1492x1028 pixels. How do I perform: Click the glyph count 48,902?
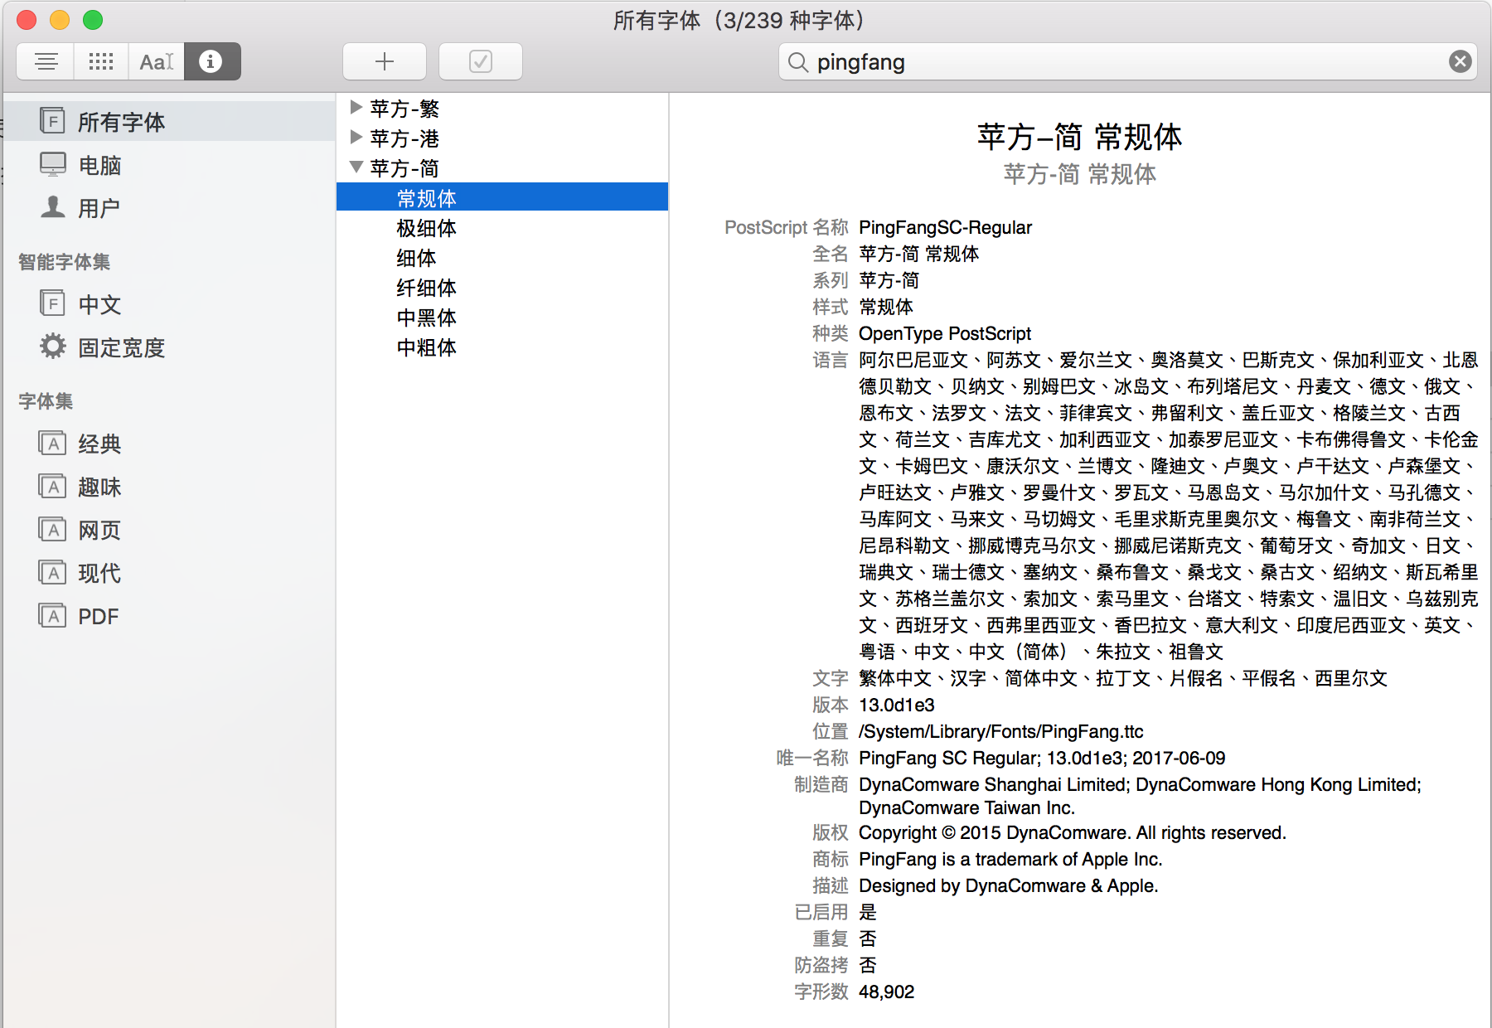click(x=886, y=992)
